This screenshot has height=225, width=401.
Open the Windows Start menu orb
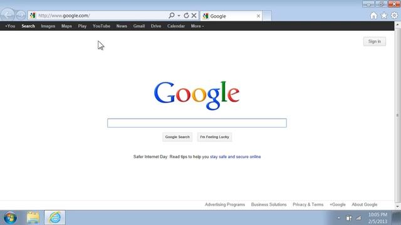click(10, 217)
